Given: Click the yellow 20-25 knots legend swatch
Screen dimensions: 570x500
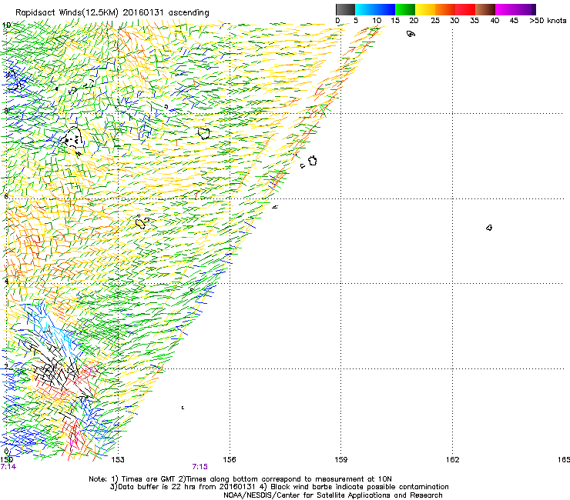Looking at the screenshot, I should [x=425, y=9].
